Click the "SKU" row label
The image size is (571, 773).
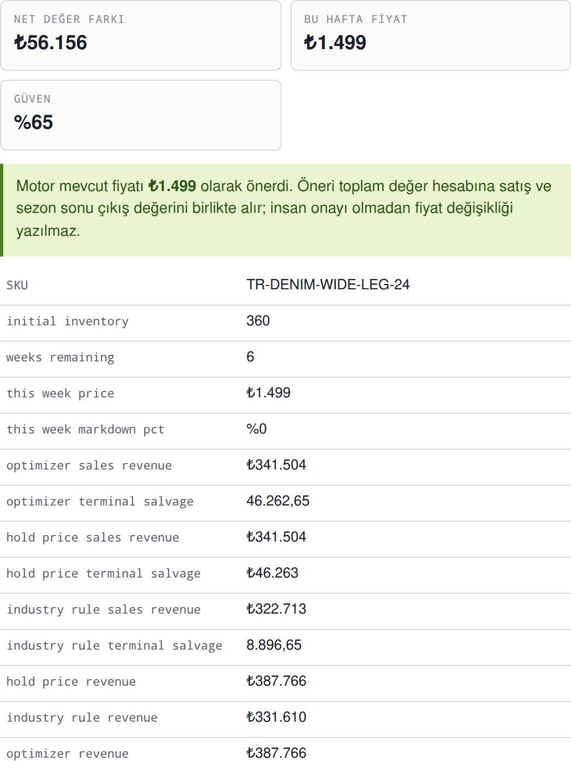(x=17, y=285)
